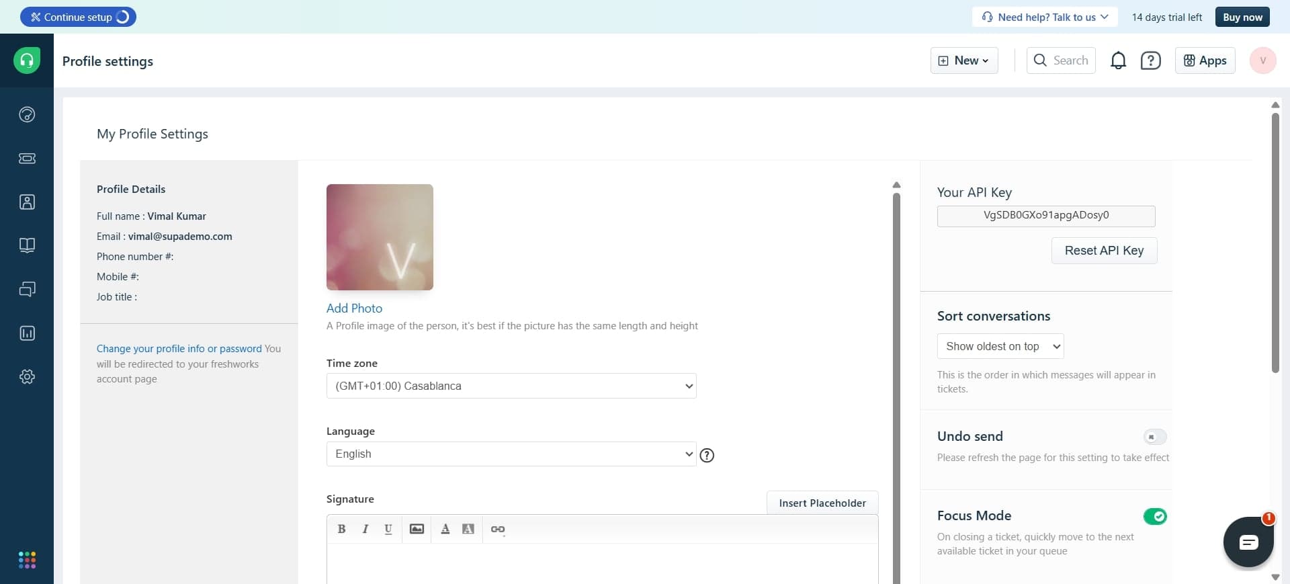Choose text background color in signature editor
This screenshot has height=584, width=1290.
pos(468,529)
